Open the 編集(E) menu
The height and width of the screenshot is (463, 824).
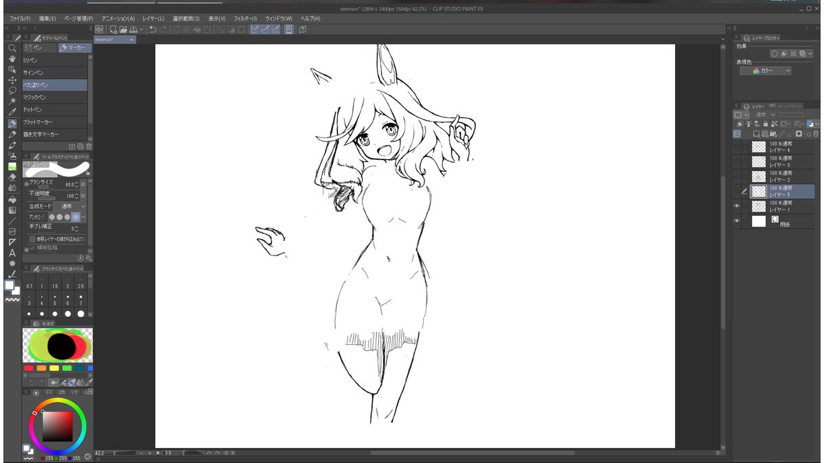[47, 19]
